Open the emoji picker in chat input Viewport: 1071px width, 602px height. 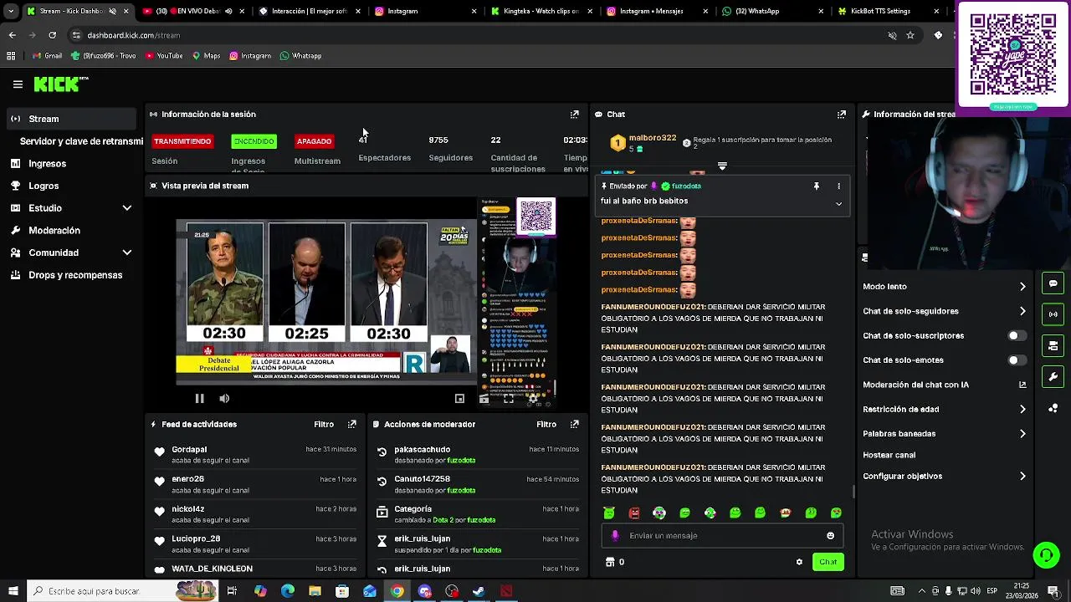coord(830,536)
